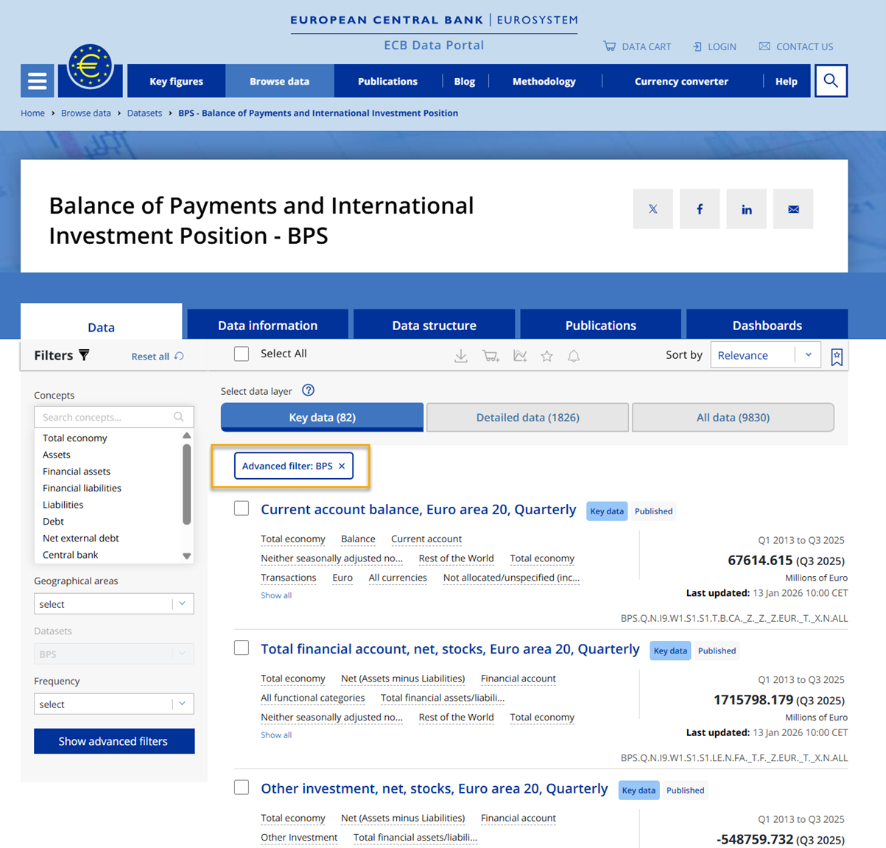Check the Current account balance series checkbox
886x848 pixels.
242,508
